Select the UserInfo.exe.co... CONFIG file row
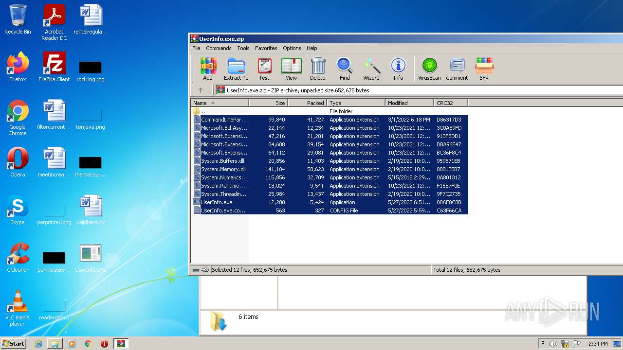This screenshot has width=623, height=350. 329,210
